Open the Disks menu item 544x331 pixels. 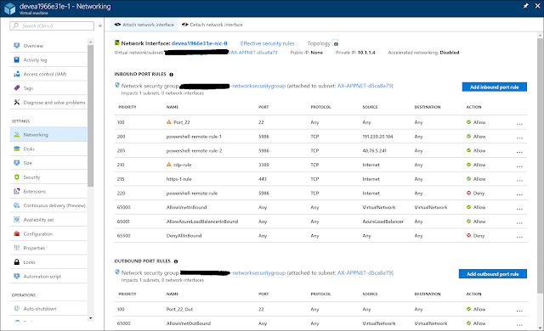pos(48,149)
